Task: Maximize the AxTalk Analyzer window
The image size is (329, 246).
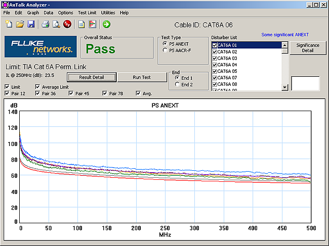Action: (x=316, y=5)
